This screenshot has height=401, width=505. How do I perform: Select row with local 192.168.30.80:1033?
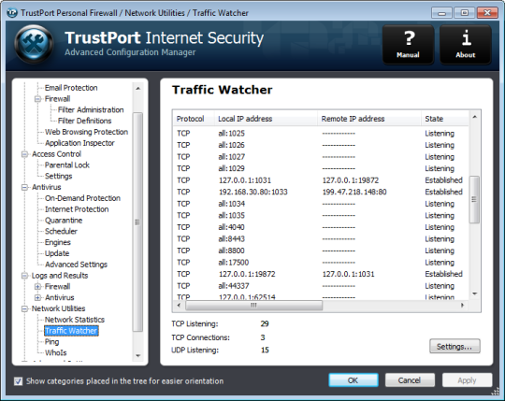(321, 193)
